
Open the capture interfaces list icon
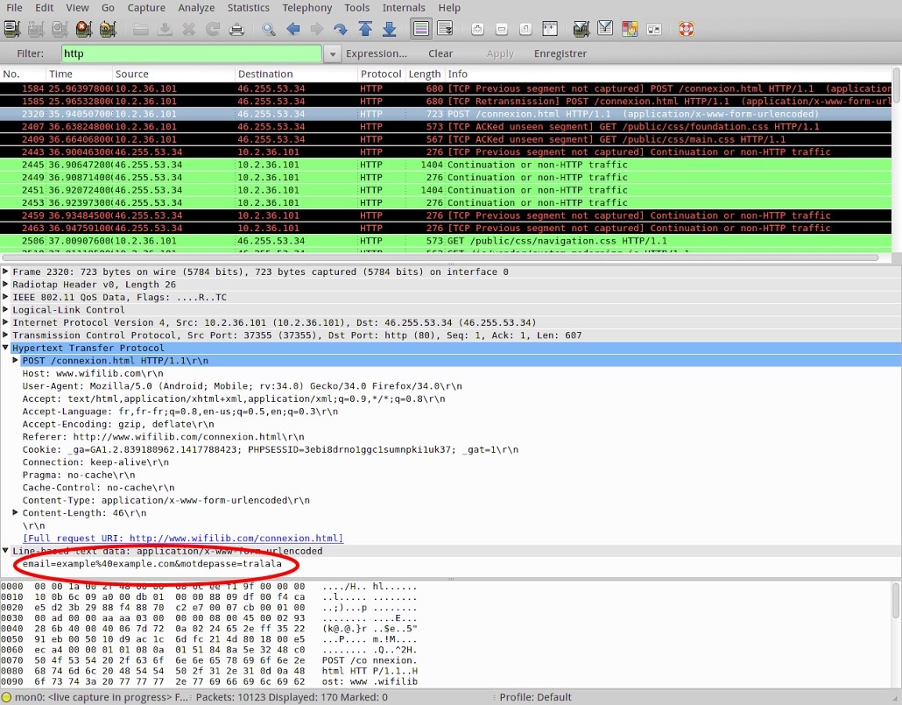pos(11,29)
